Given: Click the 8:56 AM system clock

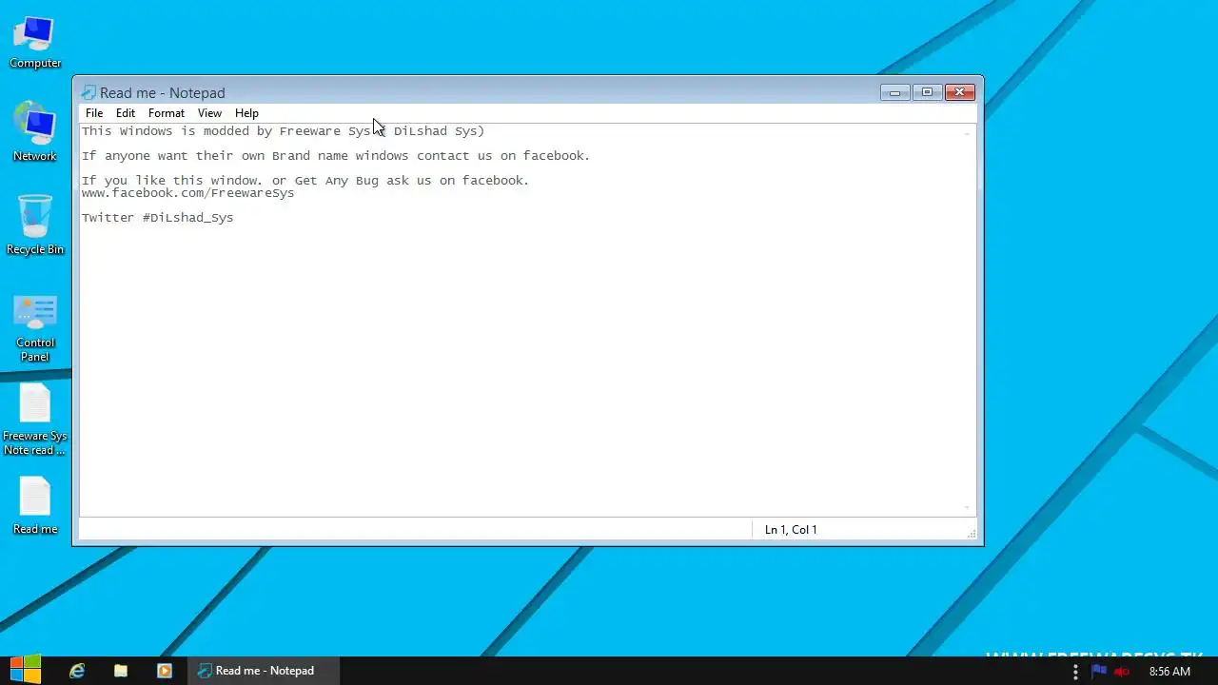Looking at the screenshot, I should [x=1169, y=671].
